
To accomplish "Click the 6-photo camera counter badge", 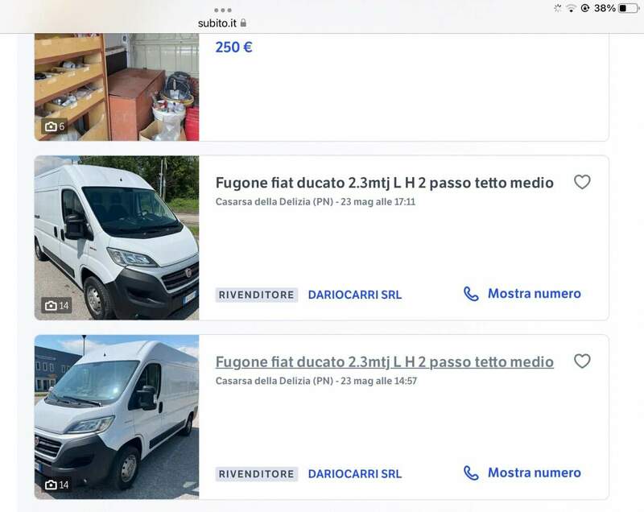I will point(55,126).
